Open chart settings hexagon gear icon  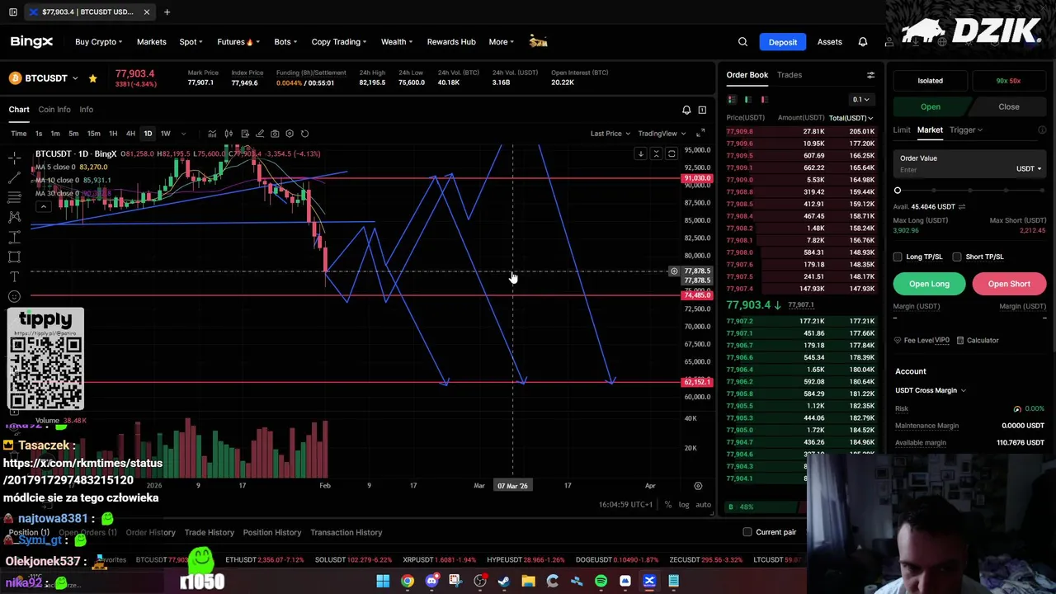[289, 134]
